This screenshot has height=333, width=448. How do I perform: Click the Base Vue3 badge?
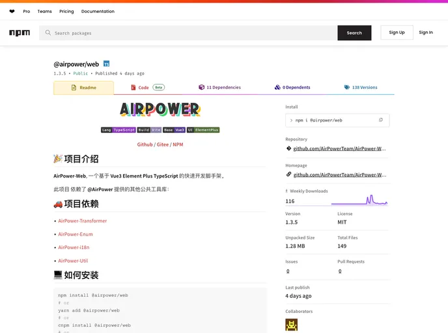coord(174,130)
